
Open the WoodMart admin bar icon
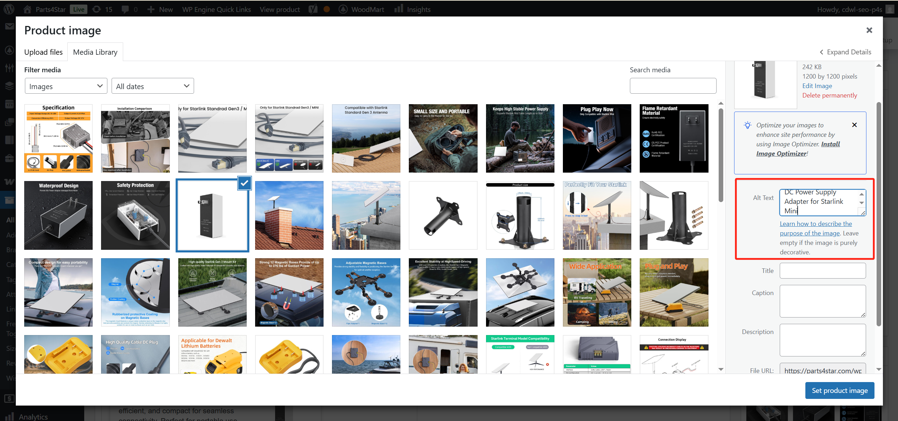click(x=343, y=9)
